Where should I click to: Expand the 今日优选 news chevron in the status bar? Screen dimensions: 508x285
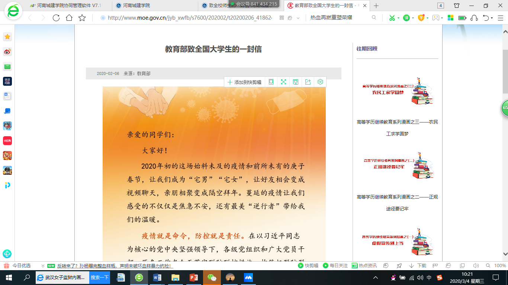coord(43,266)
